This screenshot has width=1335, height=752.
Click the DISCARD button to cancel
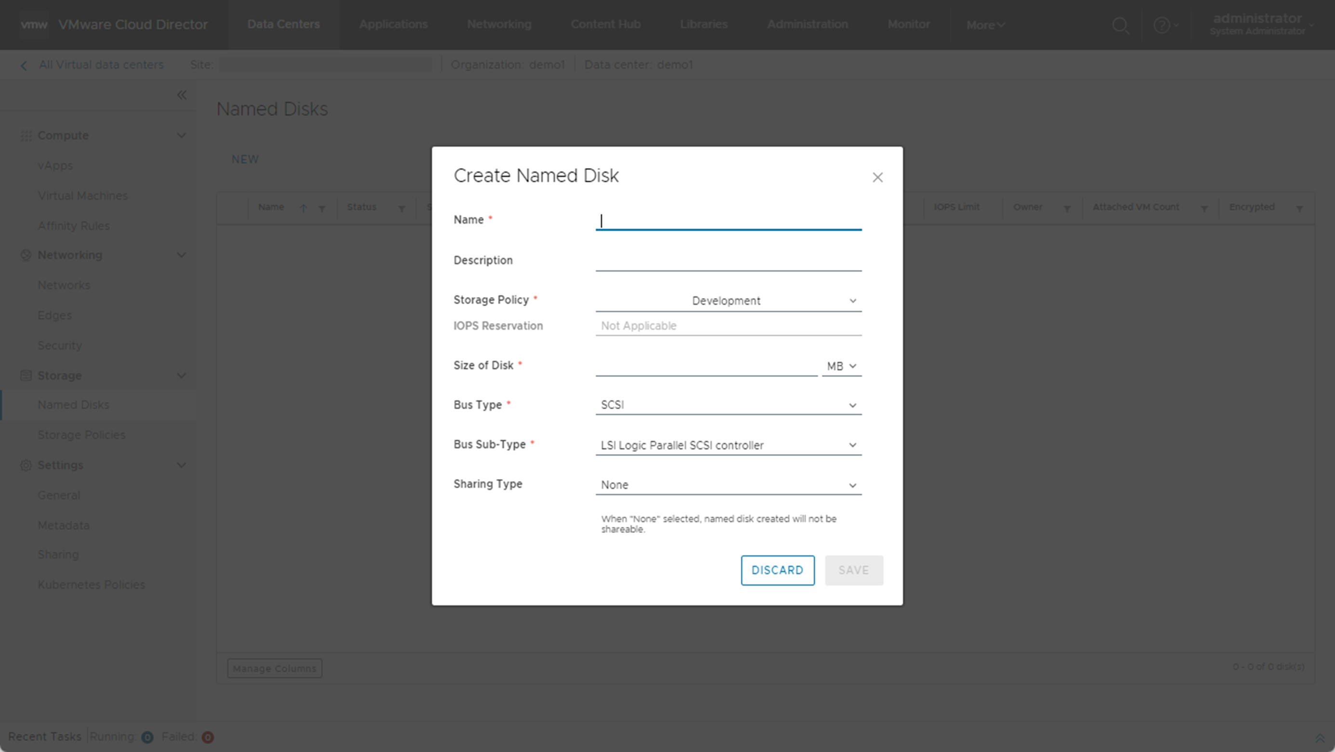click(x=777, y=570)
